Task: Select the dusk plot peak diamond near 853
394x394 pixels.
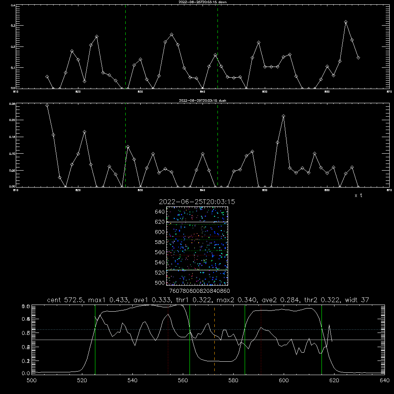Action: click(x=283, y=116)
